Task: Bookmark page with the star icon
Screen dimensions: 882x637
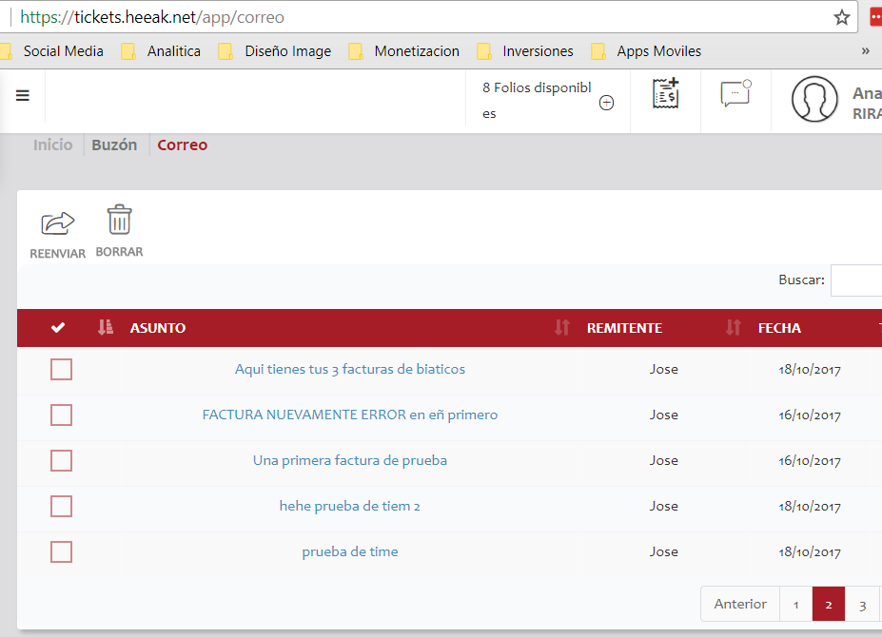Action: (841, 17)
